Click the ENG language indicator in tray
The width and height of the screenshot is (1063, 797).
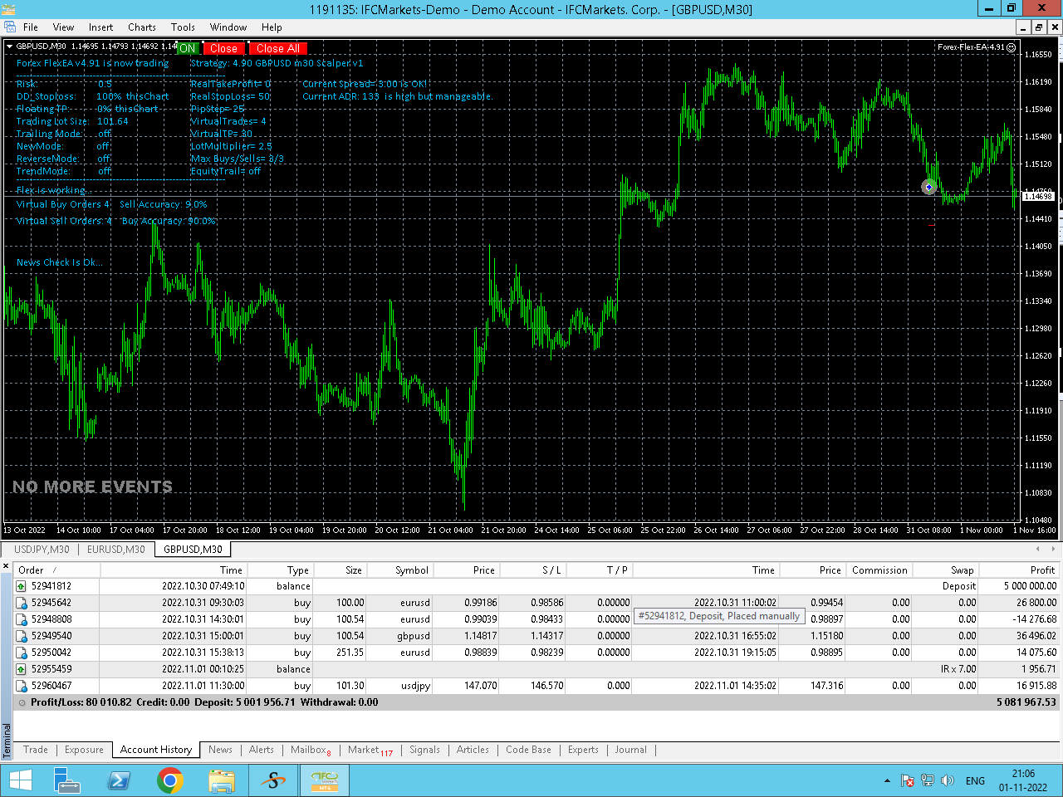pyautogui.click(x=975, y=781)
